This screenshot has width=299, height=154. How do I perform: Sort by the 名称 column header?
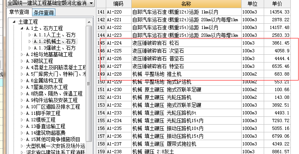pos(186,4)
